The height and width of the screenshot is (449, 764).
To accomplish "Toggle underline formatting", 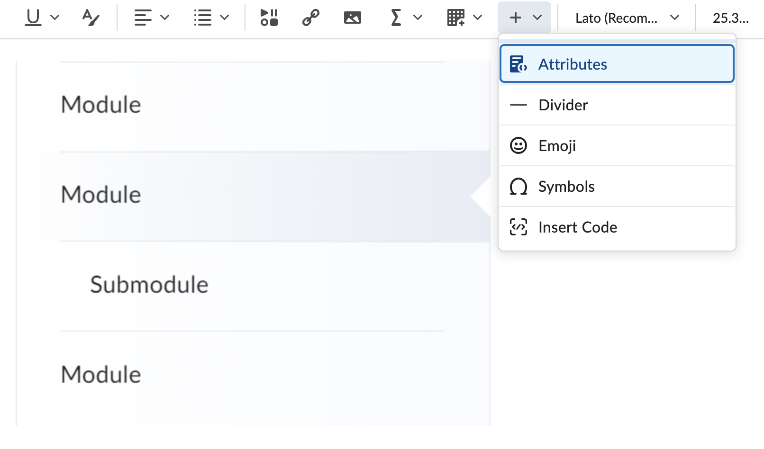I will 33,18.
